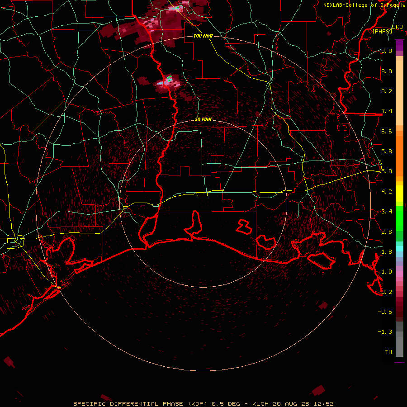This screenshot has width=407, height=407.
Task: Click the 12:52 timestamp
Action: (323, 404)
